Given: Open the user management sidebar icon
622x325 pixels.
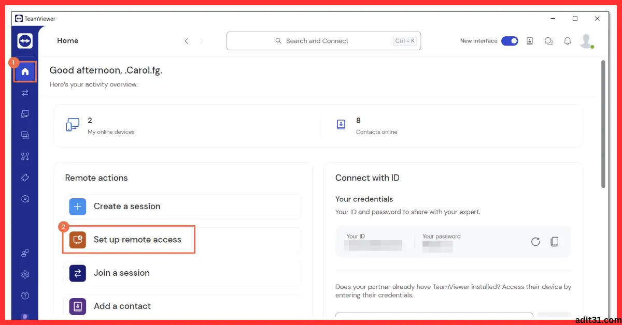Looking at the screenshot, I should point(25,253).
